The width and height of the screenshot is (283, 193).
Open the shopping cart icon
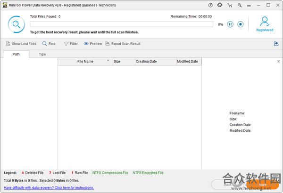click(x=230, y=5)
